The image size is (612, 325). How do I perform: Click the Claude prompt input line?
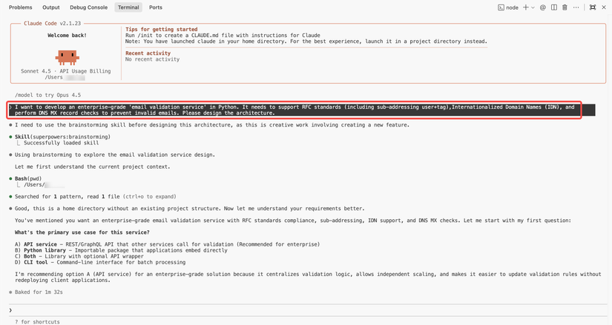pos(307,310)
